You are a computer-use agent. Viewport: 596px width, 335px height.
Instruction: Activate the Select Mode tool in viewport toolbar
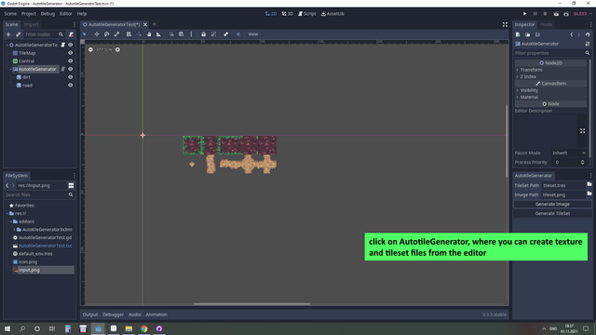coord(85,34)
